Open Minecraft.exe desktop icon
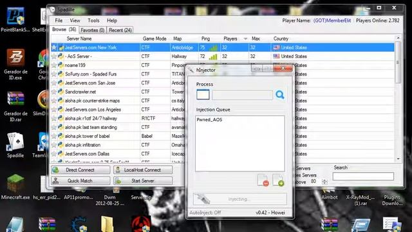Screen dimensions: 412x232 (x=15, y=187)
